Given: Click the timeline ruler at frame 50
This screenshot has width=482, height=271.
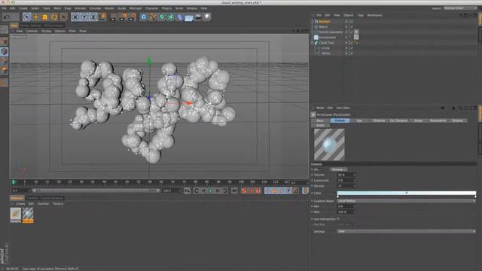Looking at the screenshot, I should (127, 182).
